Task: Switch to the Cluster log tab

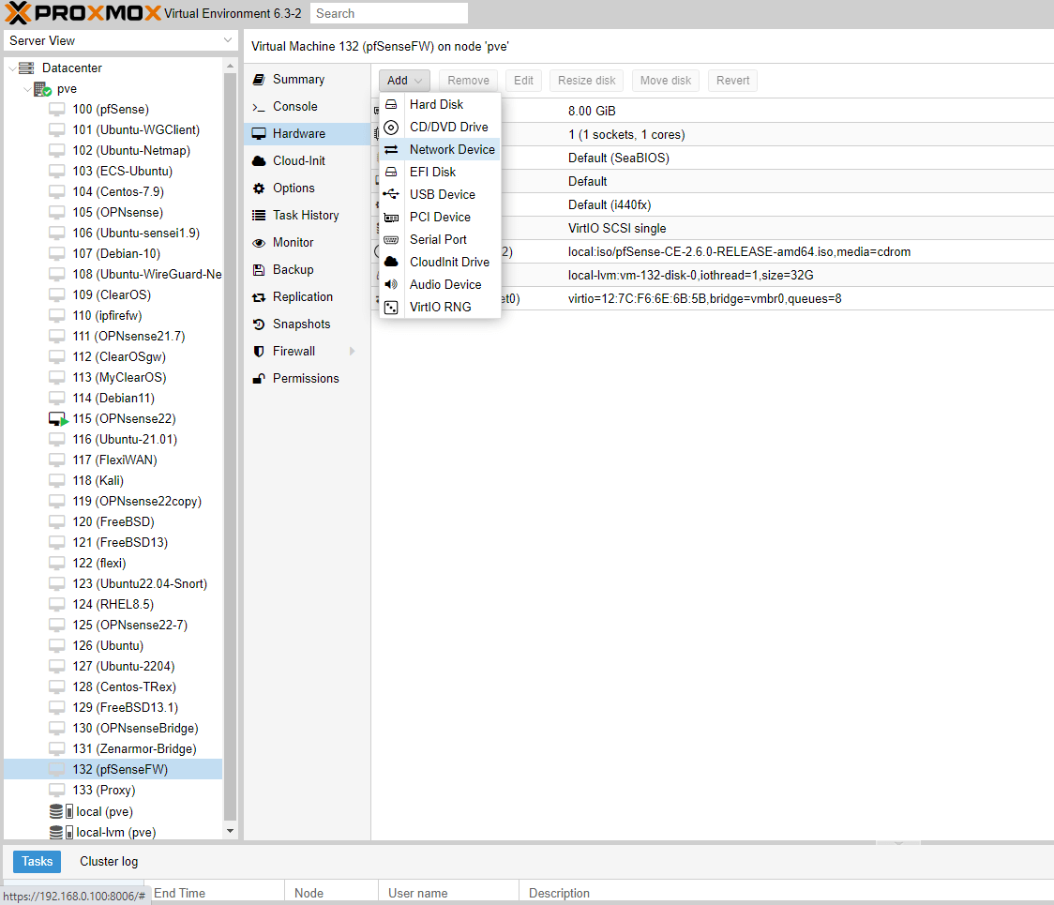Action: point(109,861)
